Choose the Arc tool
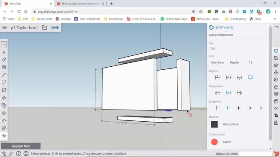Screen dimensions: 280x157 4,82
